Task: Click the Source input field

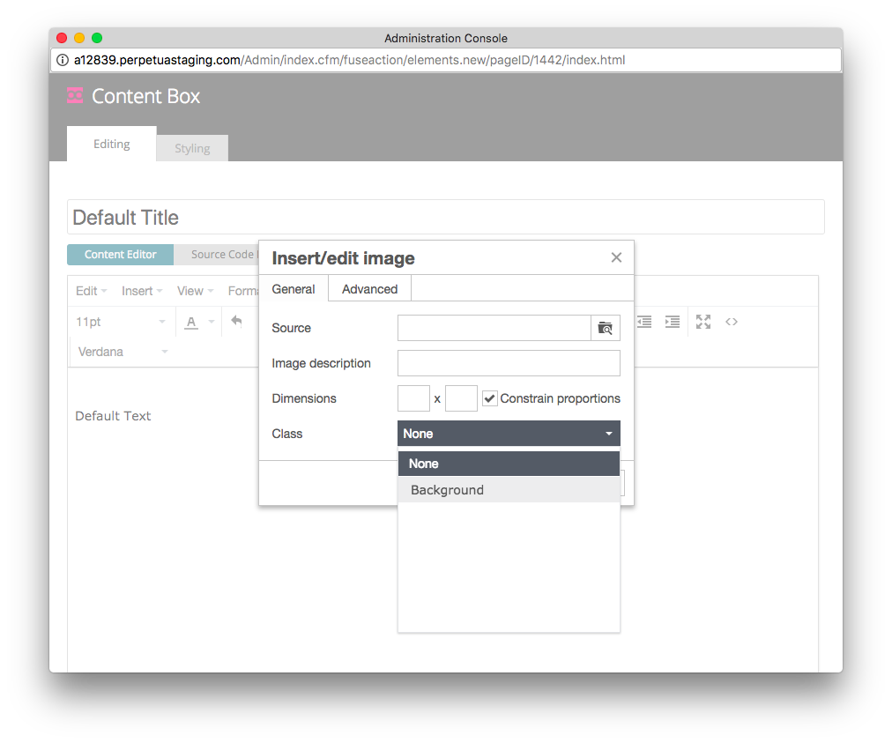Action: coord(494,328)
